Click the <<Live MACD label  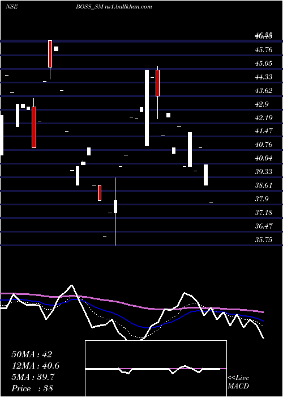click(x=238, y=382)
